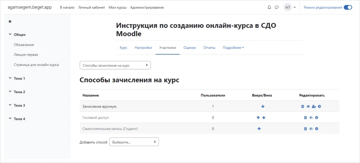The height and width of the screenshot is (163, 360).
Task: Click the Название column header
Action: (x=91, y=95)
